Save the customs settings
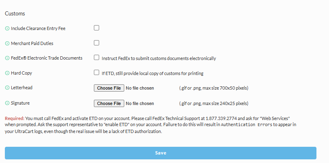Image resolution: width=329 pixels, height=163 pixels. pos(161,153)
